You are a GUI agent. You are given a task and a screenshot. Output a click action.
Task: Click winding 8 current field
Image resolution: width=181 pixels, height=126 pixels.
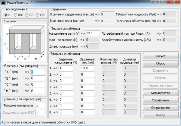[x=87, y=112]
